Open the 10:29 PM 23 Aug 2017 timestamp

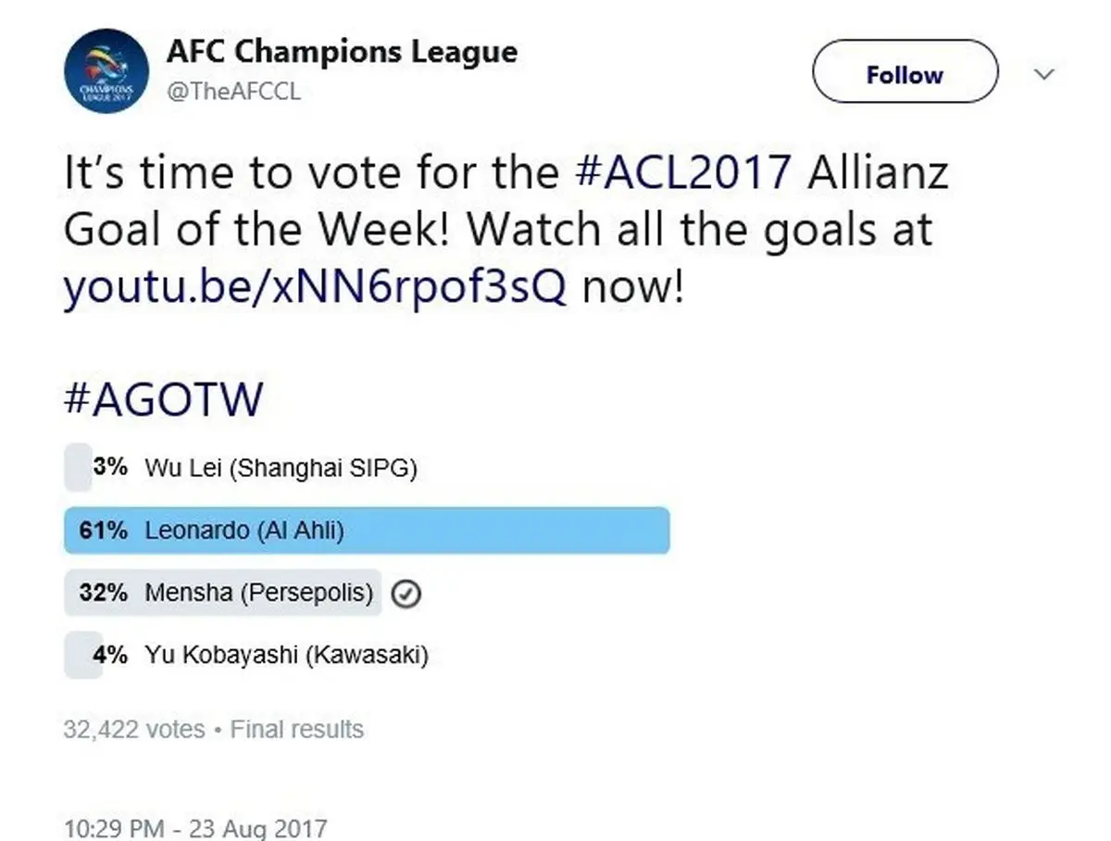tap(194, 827)
